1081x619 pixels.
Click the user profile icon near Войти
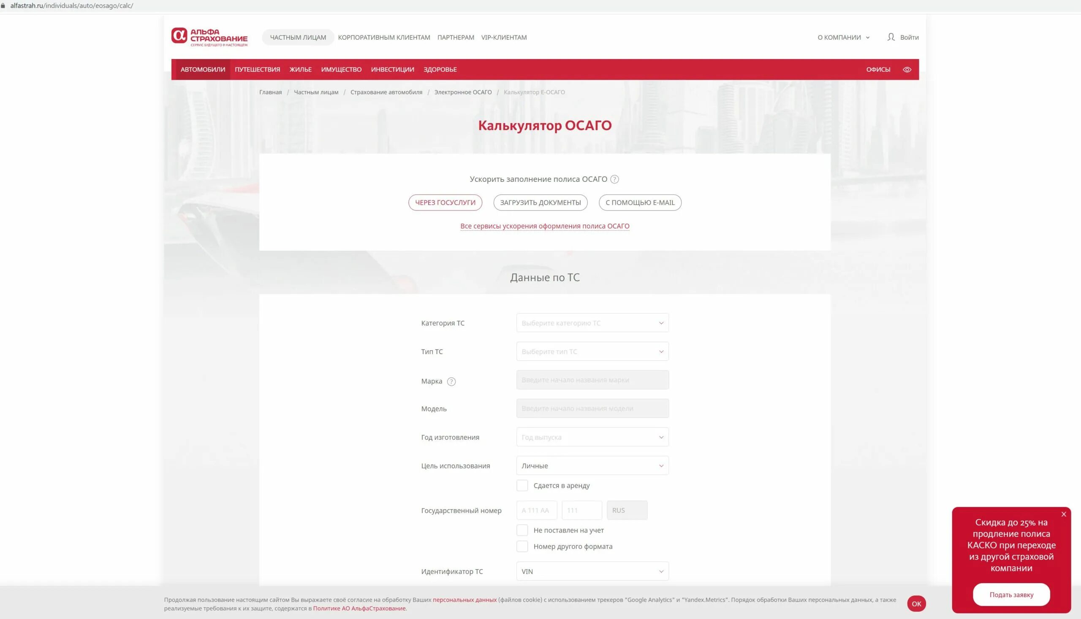pyautogui.click(x=891, y=37)
